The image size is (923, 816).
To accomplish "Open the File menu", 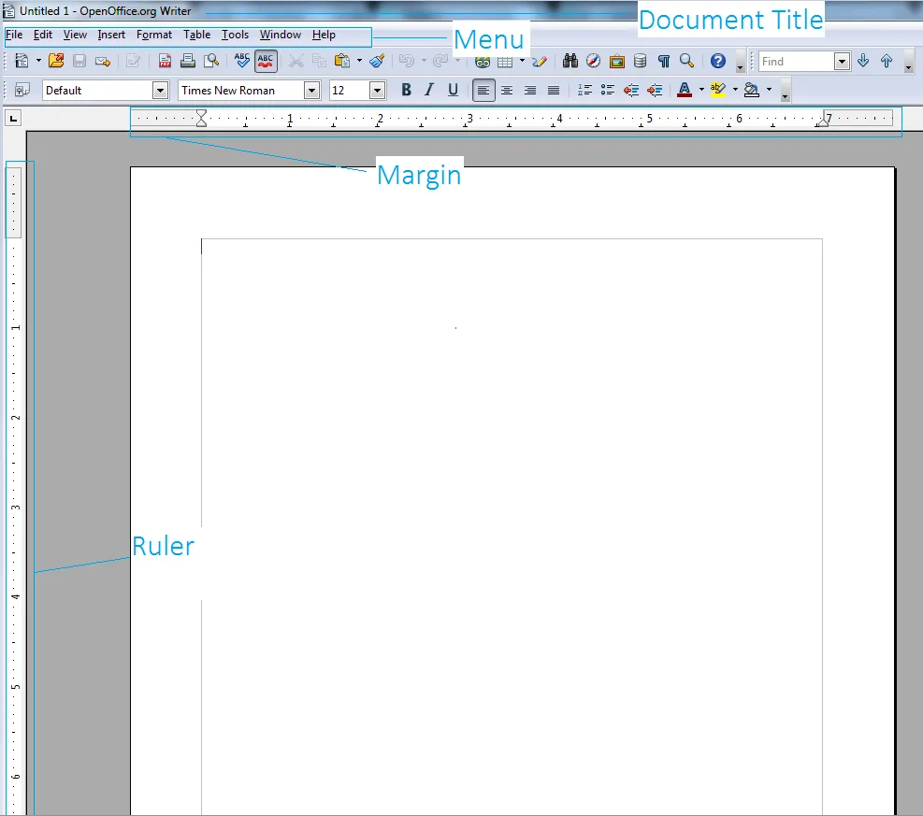I will point(13,35).
